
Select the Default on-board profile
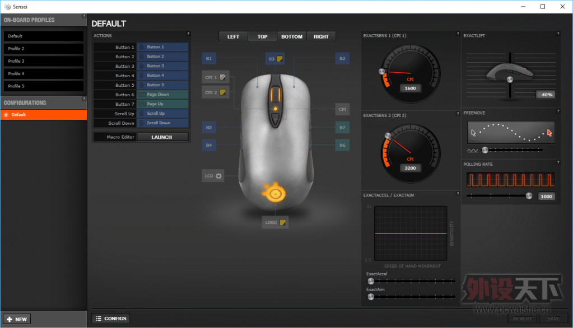click(44, 36)
